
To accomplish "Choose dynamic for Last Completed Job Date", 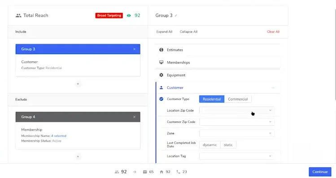I will point(210,145).
